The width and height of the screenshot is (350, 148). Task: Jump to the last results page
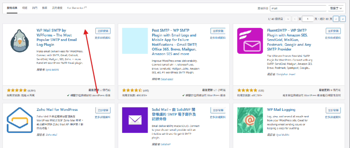pyautogui.click(x=343, y=19)
